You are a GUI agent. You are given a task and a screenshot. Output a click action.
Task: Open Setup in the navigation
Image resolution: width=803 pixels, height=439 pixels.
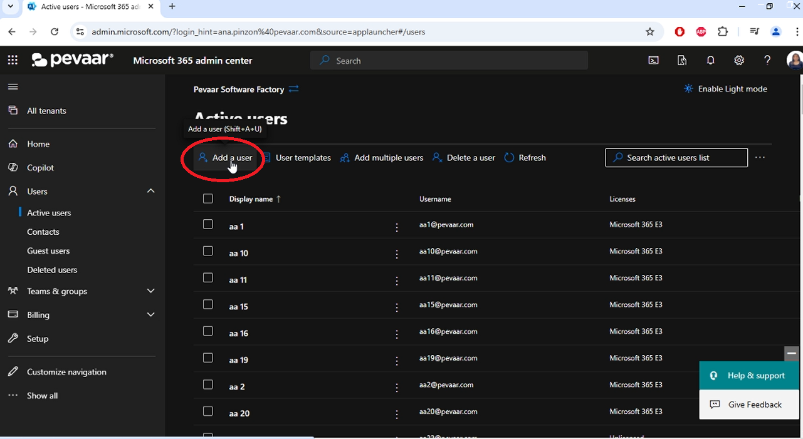point(38,339)
